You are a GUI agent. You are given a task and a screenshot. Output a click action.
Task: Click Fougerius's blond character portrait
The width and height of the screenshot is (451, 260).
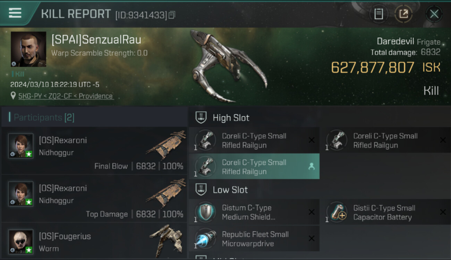click(21, 242)
